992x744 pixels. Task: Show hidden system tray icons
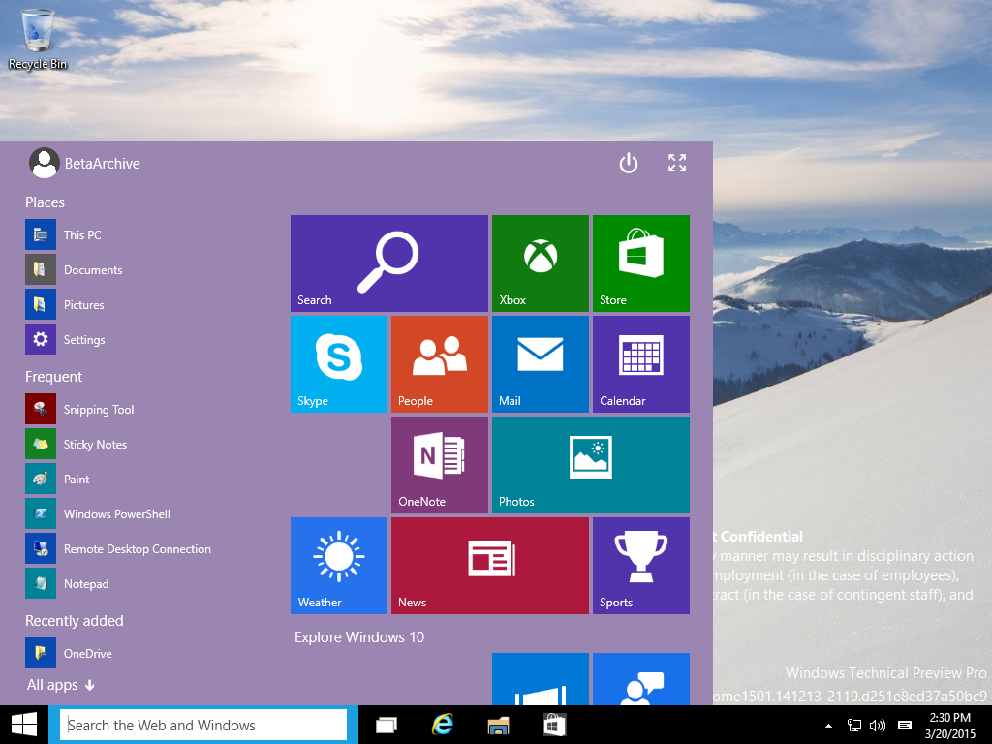coord(828,725)
